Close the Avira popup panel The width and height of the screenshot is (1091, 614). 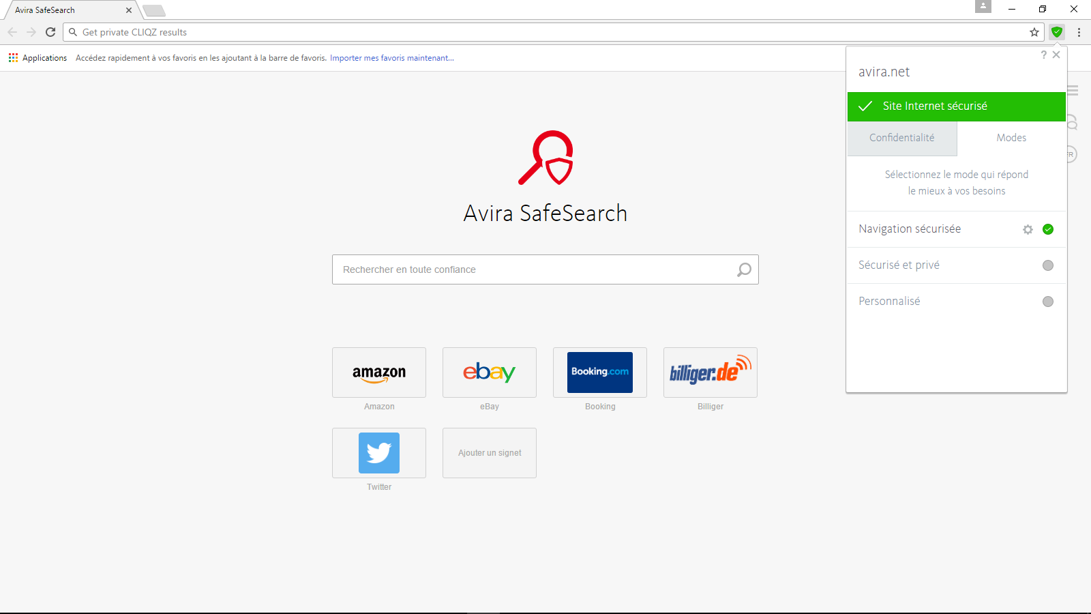1056,55
